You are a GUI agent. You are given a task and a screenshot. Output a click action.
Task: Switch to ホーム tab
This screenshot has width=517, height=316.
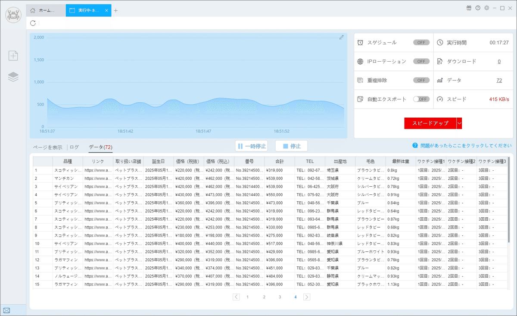[46, 10]
